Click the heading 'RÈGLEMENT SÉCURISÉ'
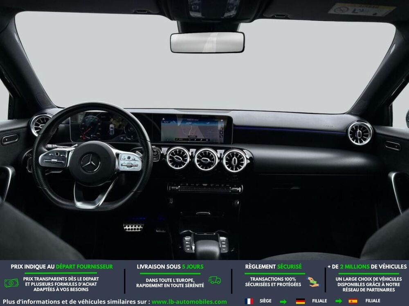 click(273, 267)
